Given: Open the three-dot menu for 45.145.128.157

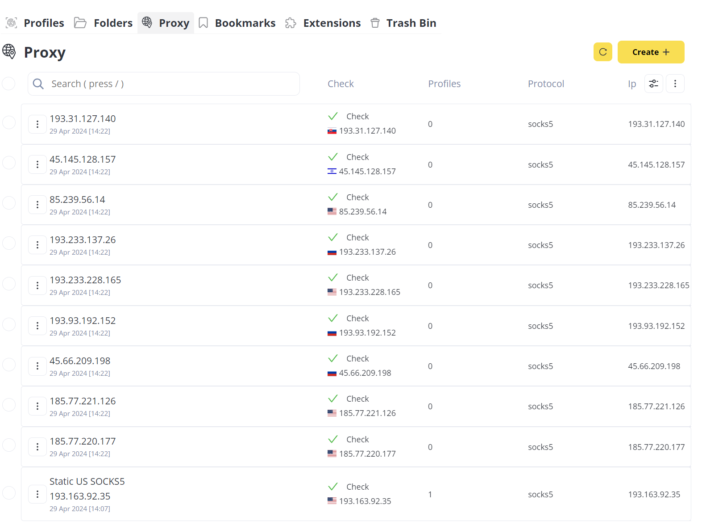Looking at the screenshot, I should click(37, 165).
